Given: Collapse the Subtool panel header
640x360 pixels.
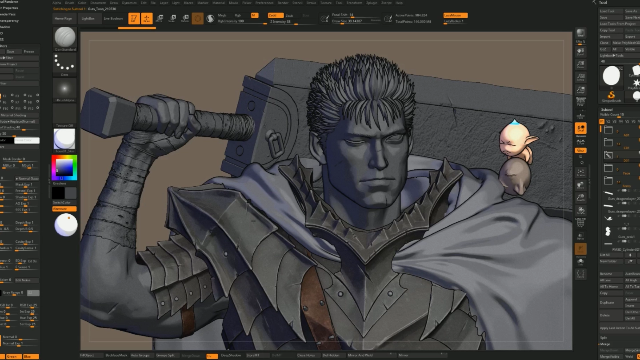Looking at the screenshot, I should coord(607,109).
